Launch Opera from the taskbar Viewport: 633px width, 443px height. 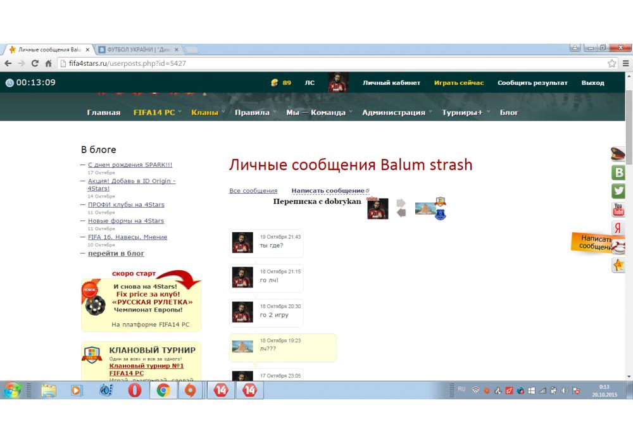pyautogui.click(x=134, y=390)
